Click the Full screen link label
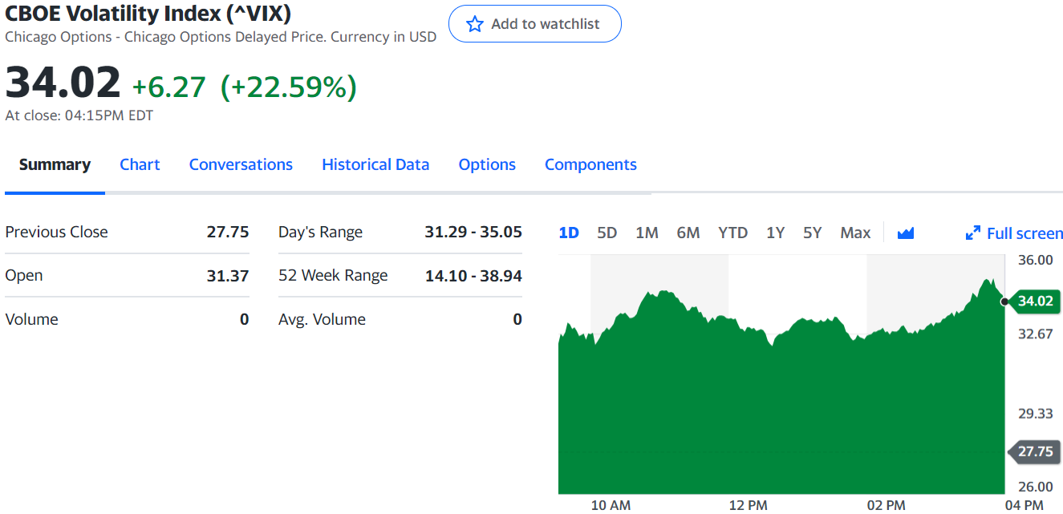1063x514 pixels. pos(1024,233)
